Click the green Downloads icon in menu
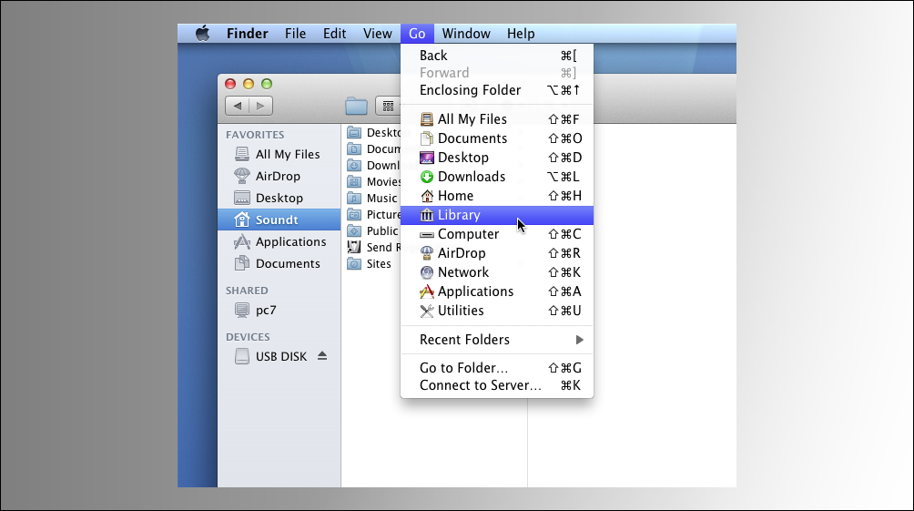 pos(427,177)
